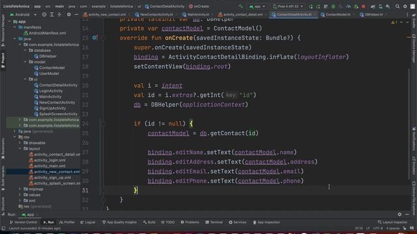Stop the running app with red stop icon
The width and height of the screenshot is (417, 234).
(x=364, y=6)
